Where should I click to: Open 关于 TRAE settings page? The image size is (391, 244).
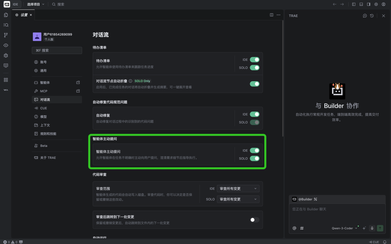pos(57,158)
